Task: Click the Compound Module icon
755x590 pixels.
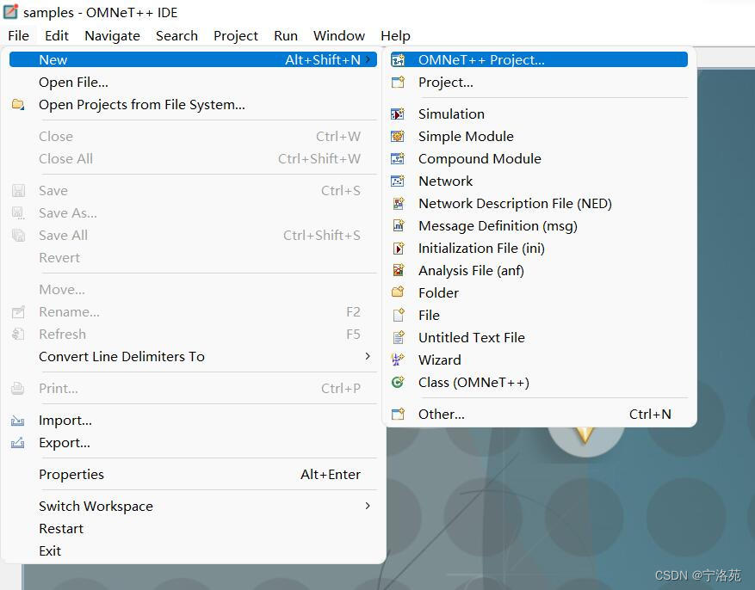Action: coord(398,158)
